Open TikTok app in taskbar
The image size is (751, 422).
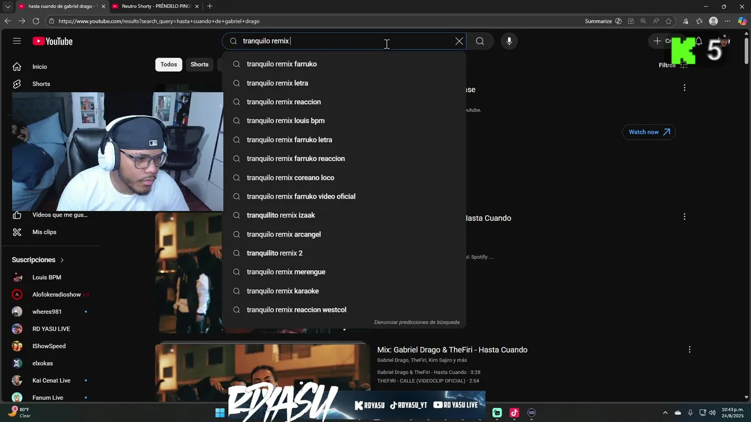pos(515,413)
